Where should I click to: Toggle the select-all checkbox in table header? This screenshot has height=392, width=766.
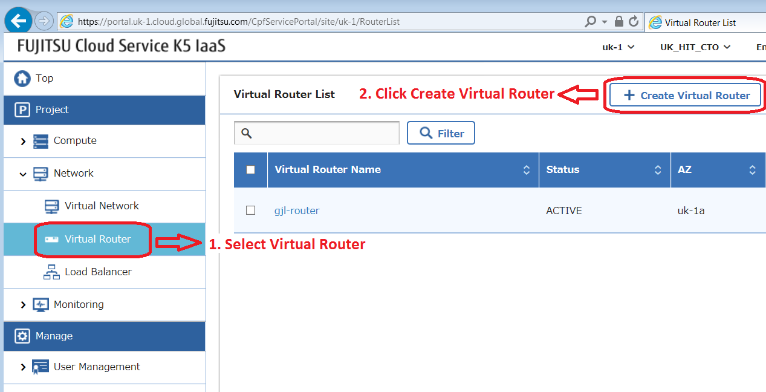pyautogui.click(x=251, y=170)
